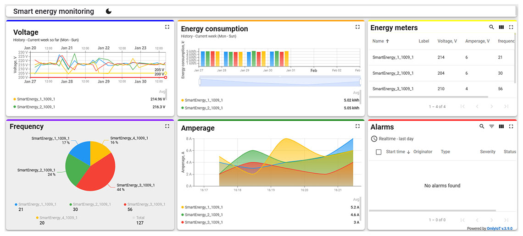Sort Energy meters by Name column
Image resolution: width=523 pixels, height=236 pixels.
380,41
